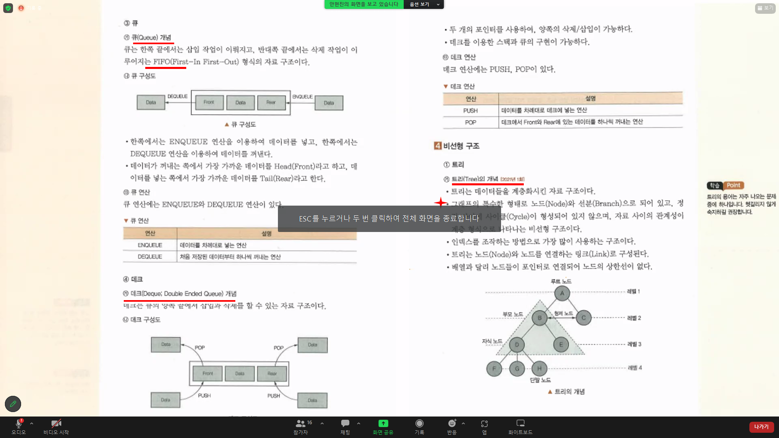Click the green pencil annotation icon
The width and height of the screenshot is (779, 438).
point(13,404)
